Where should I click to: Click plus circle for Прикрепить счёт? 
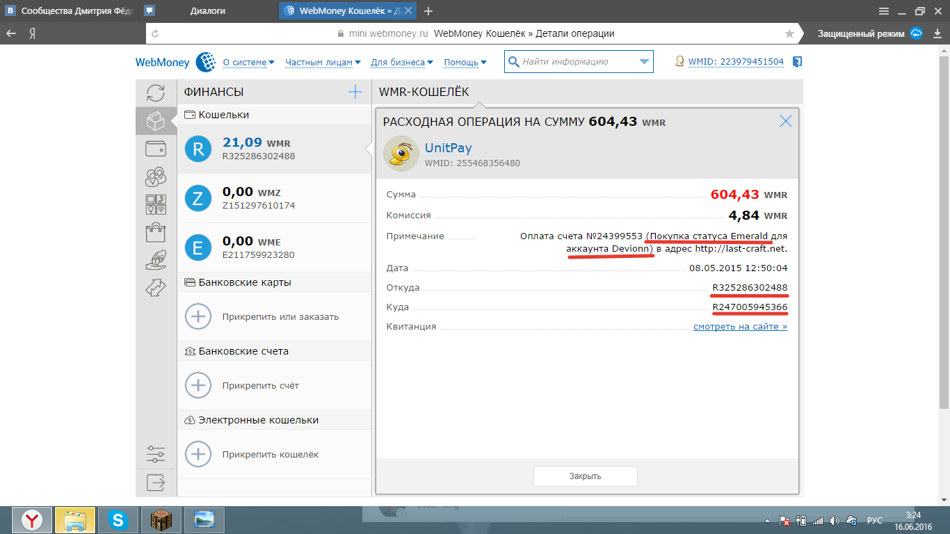[198, 385]
